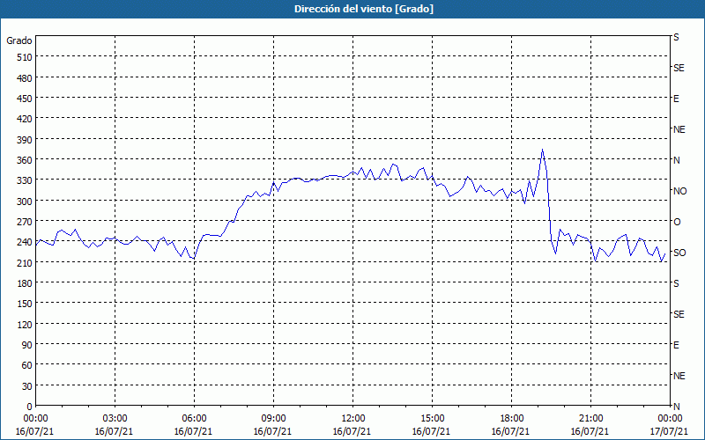Image resolution: width=705 pixels, height=440 pixels.
Task: Click the "O" compass label
Action: [x=677, y=222]
